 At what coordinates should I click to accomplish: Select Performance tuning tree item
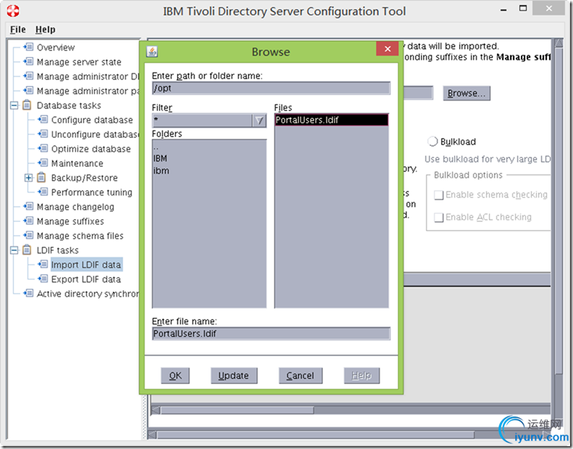point(91,193)
